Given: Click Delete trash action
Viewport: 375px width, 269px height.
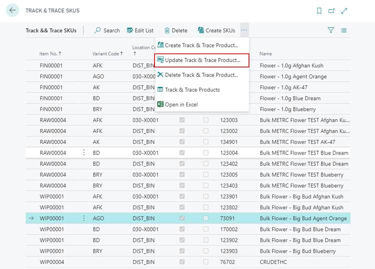Looking at the screenshot, I should 175,30.
